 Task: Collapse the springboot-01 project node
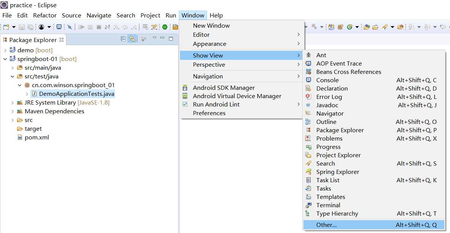pyautogui.click(x=5, y=59)
